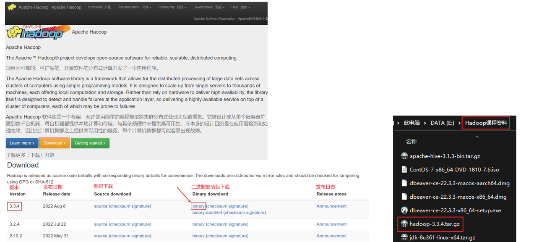Click the 名称 column header in the file list

click(411, 142)
